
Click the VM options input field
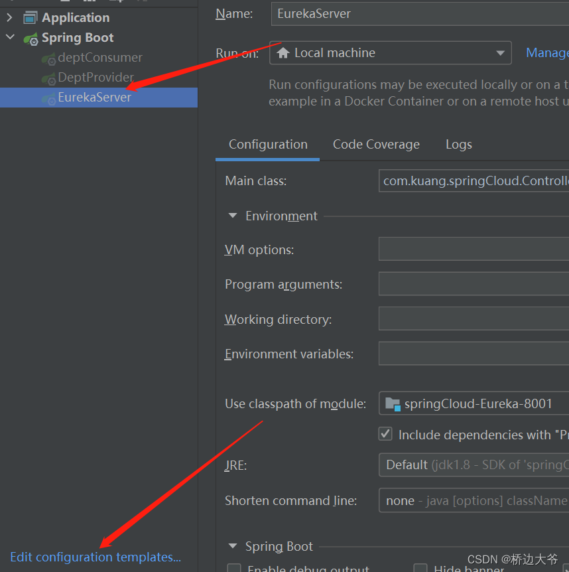click(x=474, y=249)
